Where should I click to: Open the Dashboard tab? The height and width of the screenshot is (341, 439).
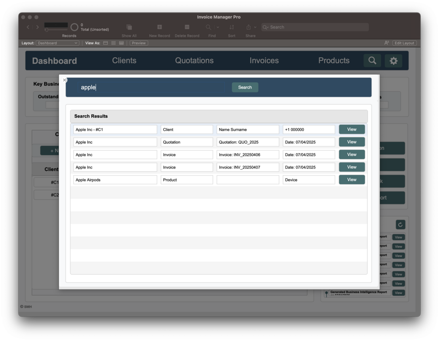point(54,61)
